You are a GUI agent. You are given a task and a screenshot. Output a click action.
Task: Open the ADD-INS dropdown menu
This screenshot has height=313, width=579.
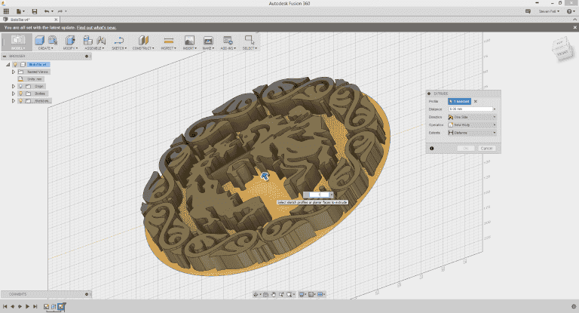(228, 48)
